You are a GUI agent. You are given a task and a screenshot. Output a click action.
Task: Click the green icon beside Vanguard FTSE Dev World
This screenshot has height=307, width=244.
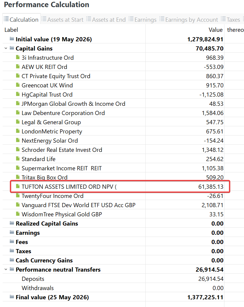click(x=18, y=204)
